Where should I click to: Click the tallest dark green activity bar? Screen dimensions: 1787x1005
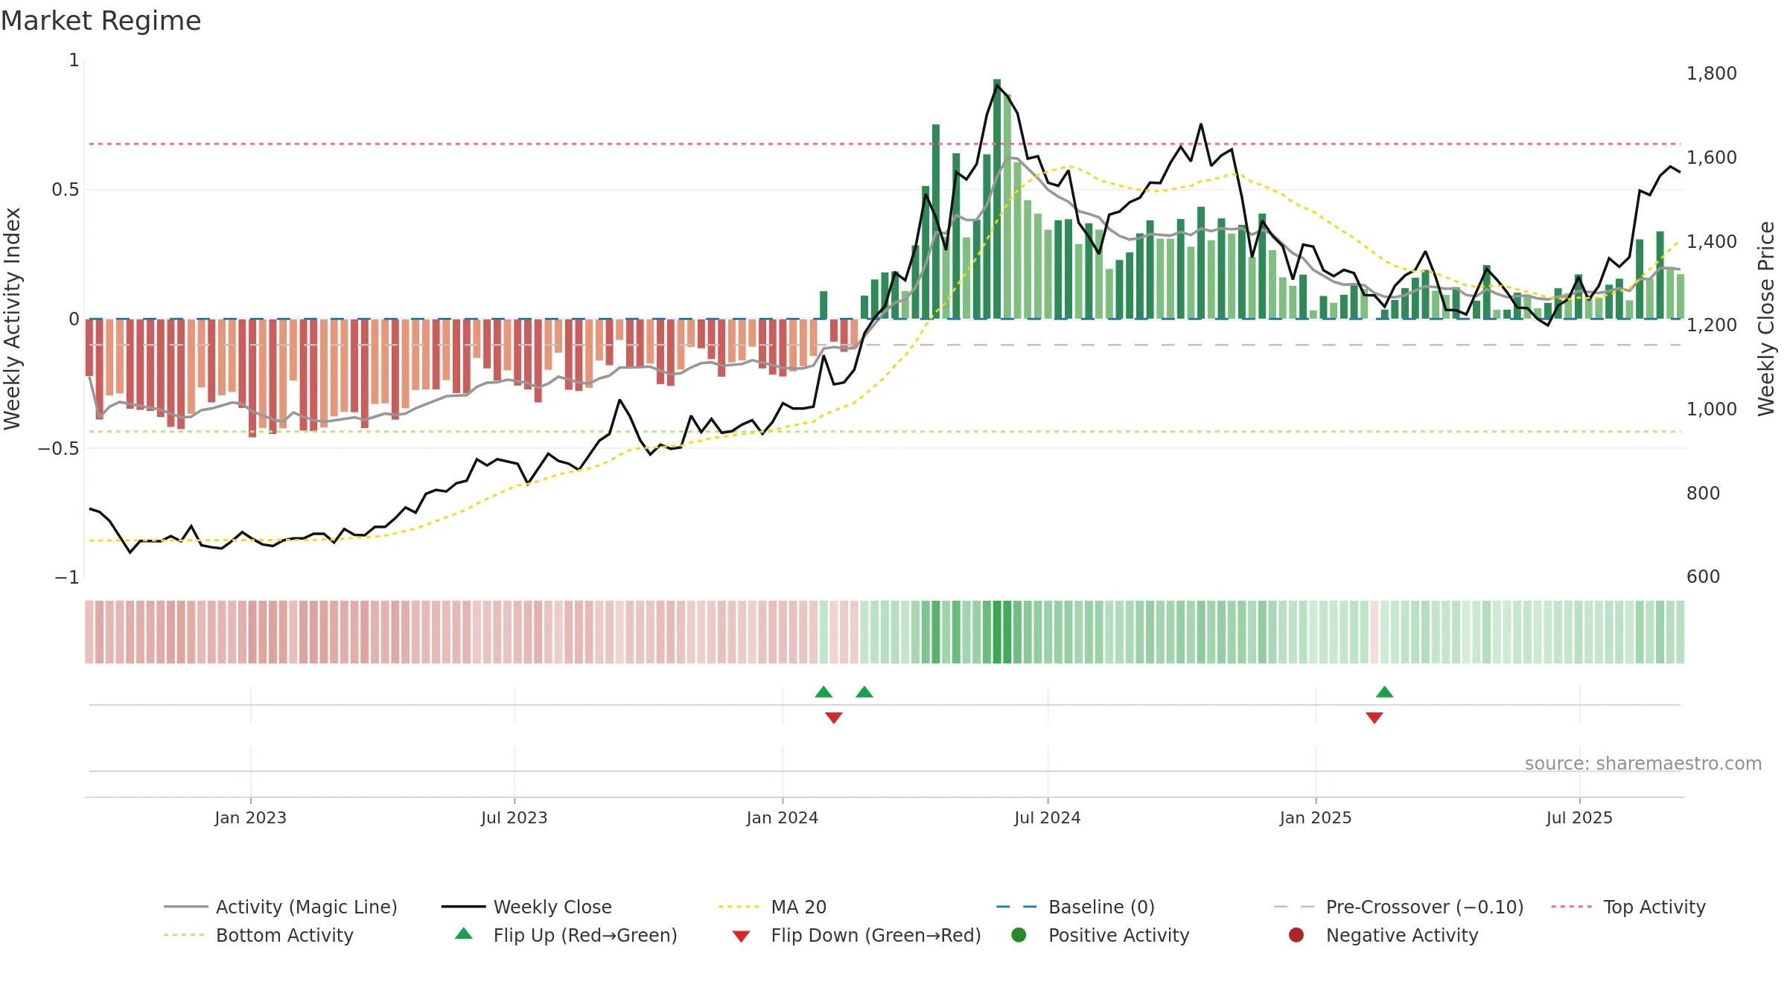click(x=997, y=199)
